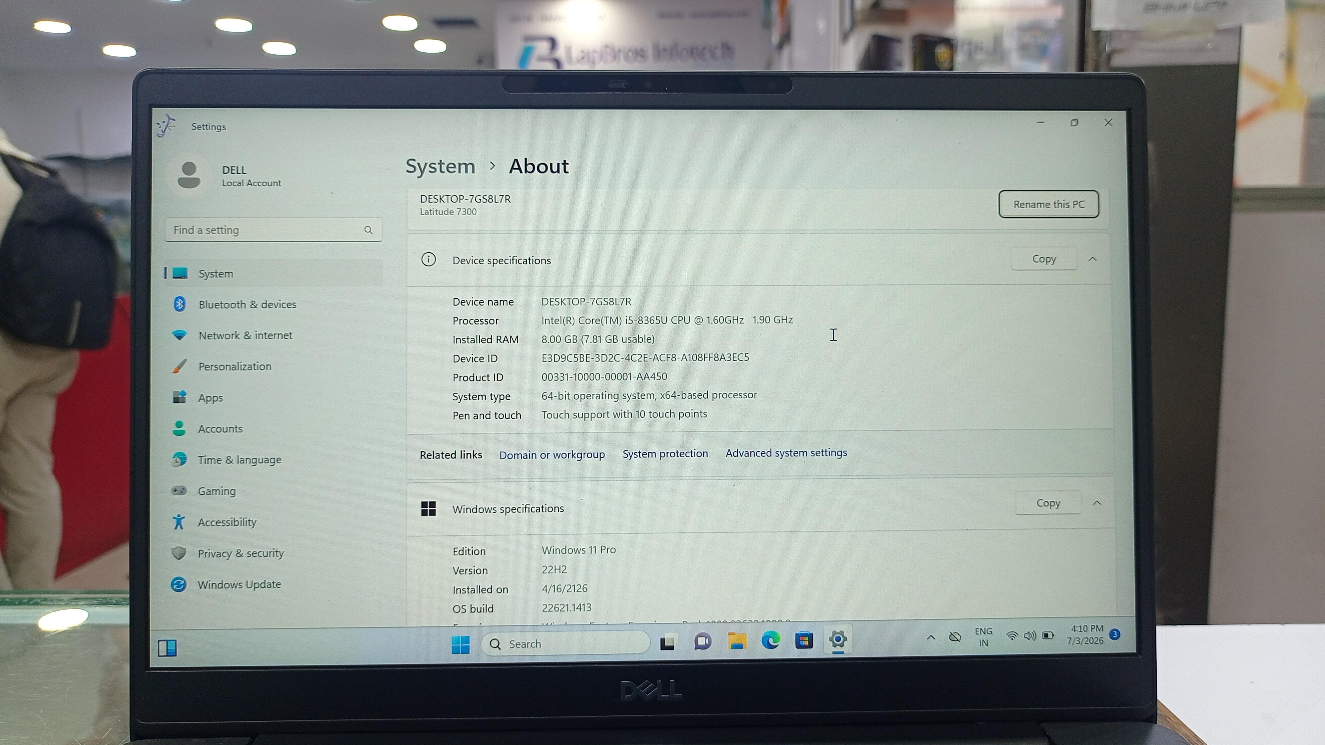1325x745 pixels.
Task: Click the Installed RAM value 8.00 GB
Action: (x=598, y=339)
